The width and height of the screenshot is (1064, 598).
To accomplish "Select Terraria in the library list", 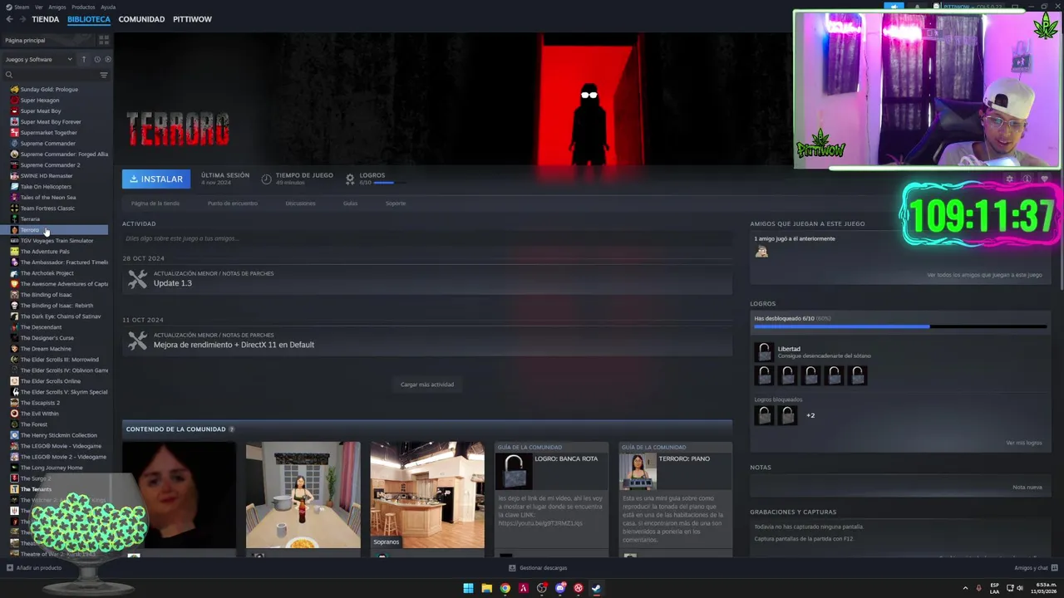I will pyautogui.click(x=30, y=219).
